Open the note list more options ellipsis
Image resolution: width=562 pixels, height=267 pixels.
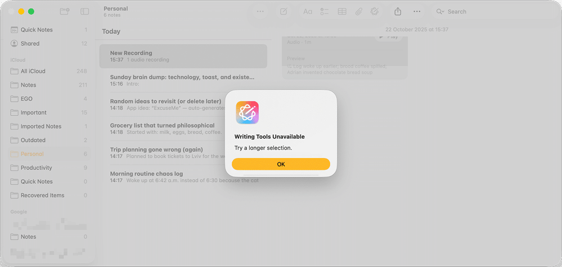(x=260, y=11)
